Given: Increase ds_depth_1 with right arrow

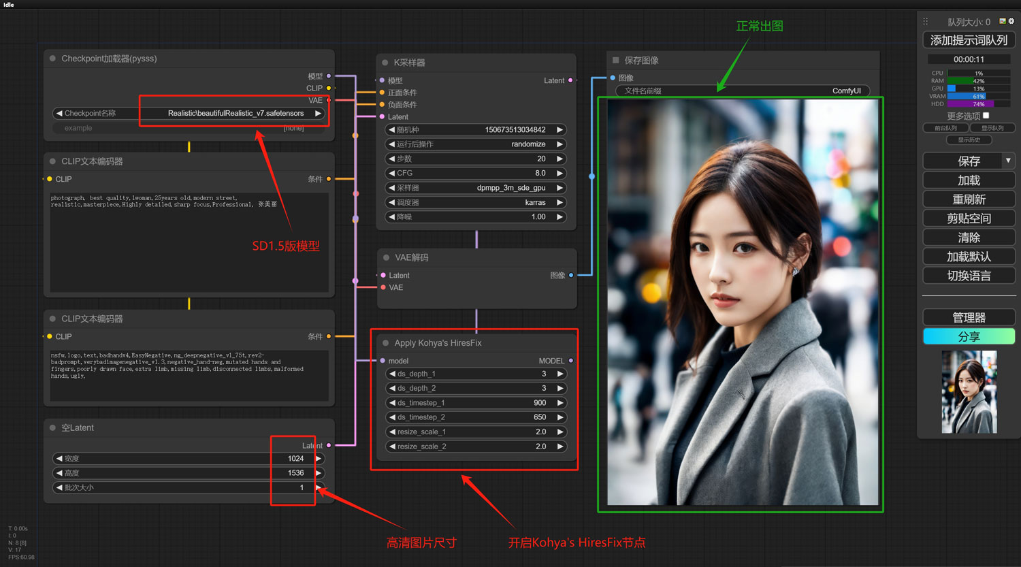Looking at the screenshot, I should [x=560, y=374].
